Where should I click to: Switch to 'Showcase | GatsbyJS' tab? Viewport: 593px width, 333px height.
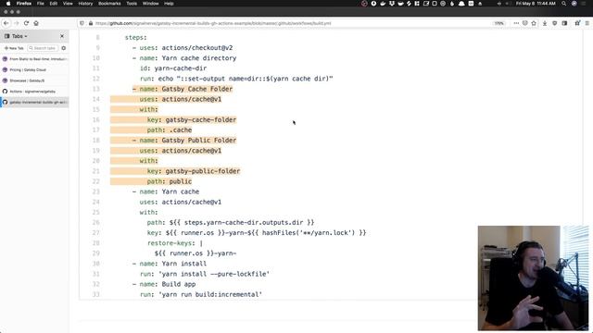(x=34, y=80)
